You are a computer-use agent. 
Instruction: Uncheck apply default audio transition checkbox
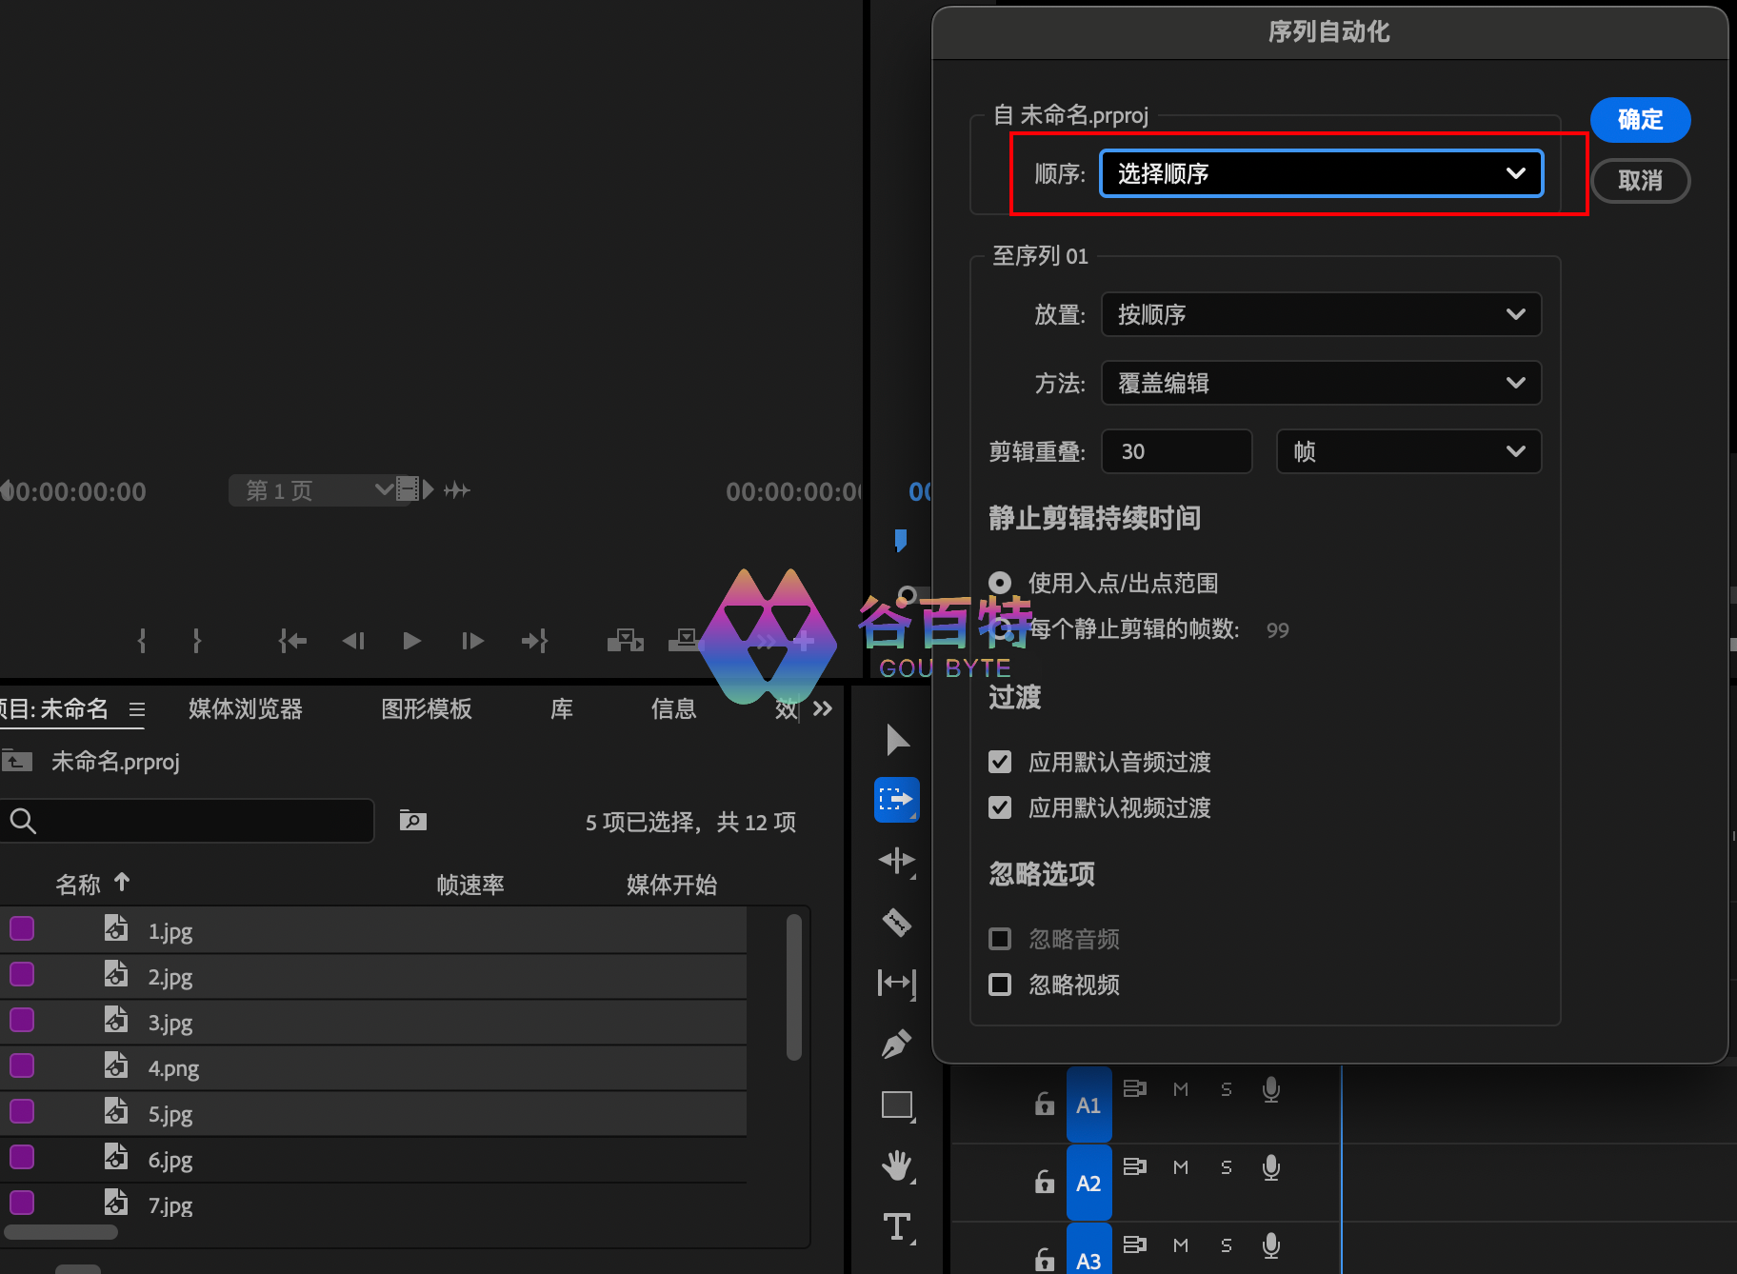[1000, 762]
